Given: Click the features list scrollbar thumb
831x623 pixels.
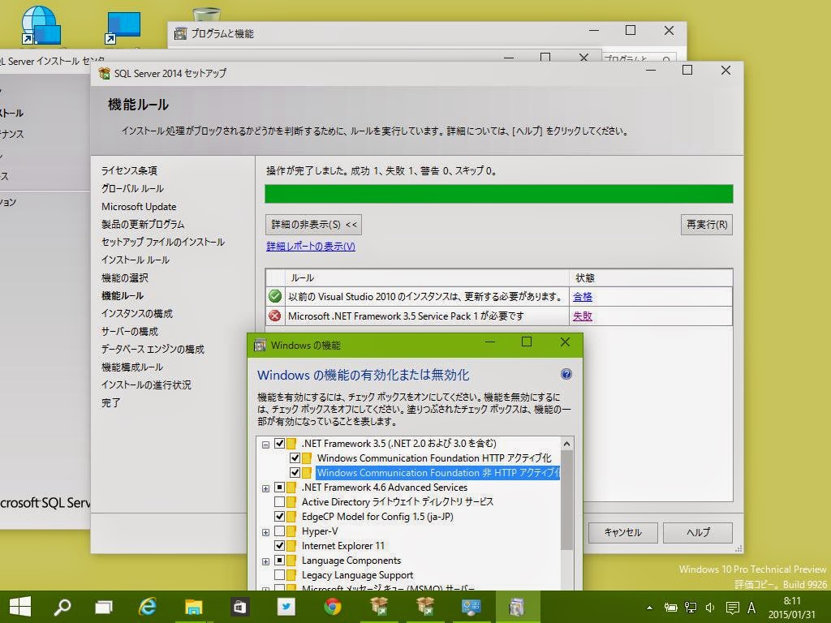Looking at the screenshot, I should 566,501.
